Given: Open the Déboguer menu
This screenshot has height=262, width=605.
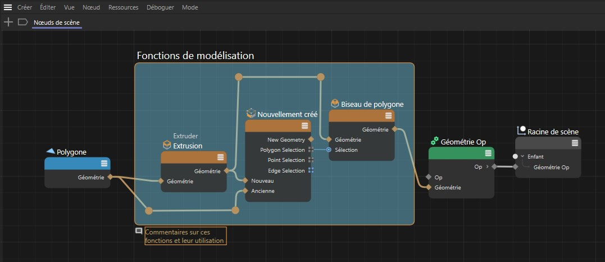Looking at the screenshot, I should [160, 7].
